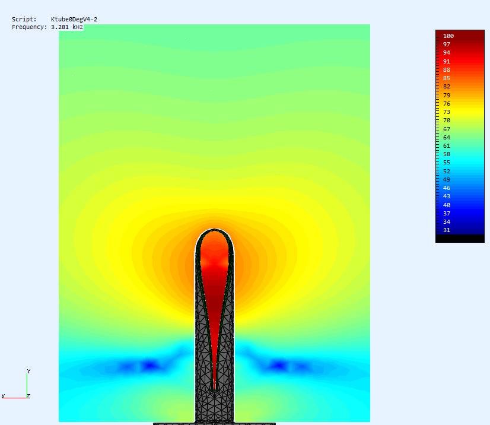
Task: Click the Z axis label of triad
Action: tap(28, 396)
